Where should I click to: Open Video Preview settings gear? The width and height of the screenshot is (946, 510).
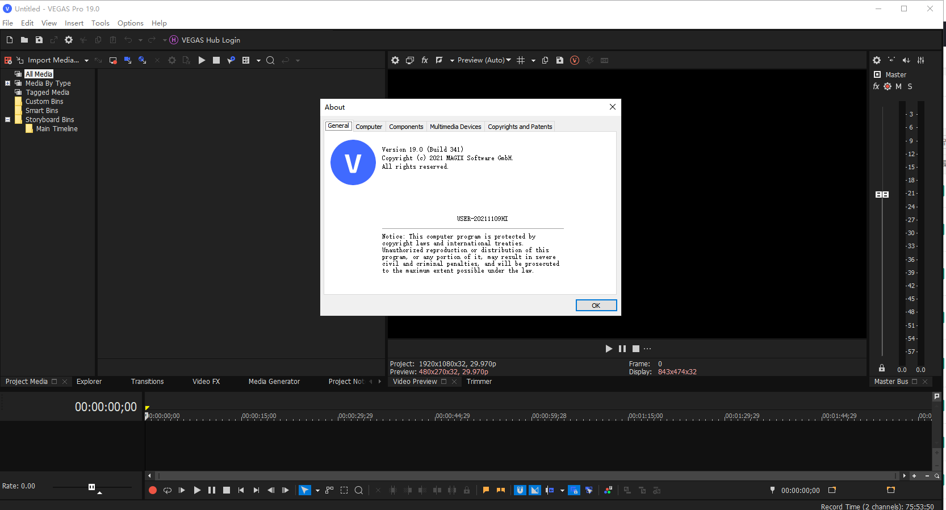point(395,60)
